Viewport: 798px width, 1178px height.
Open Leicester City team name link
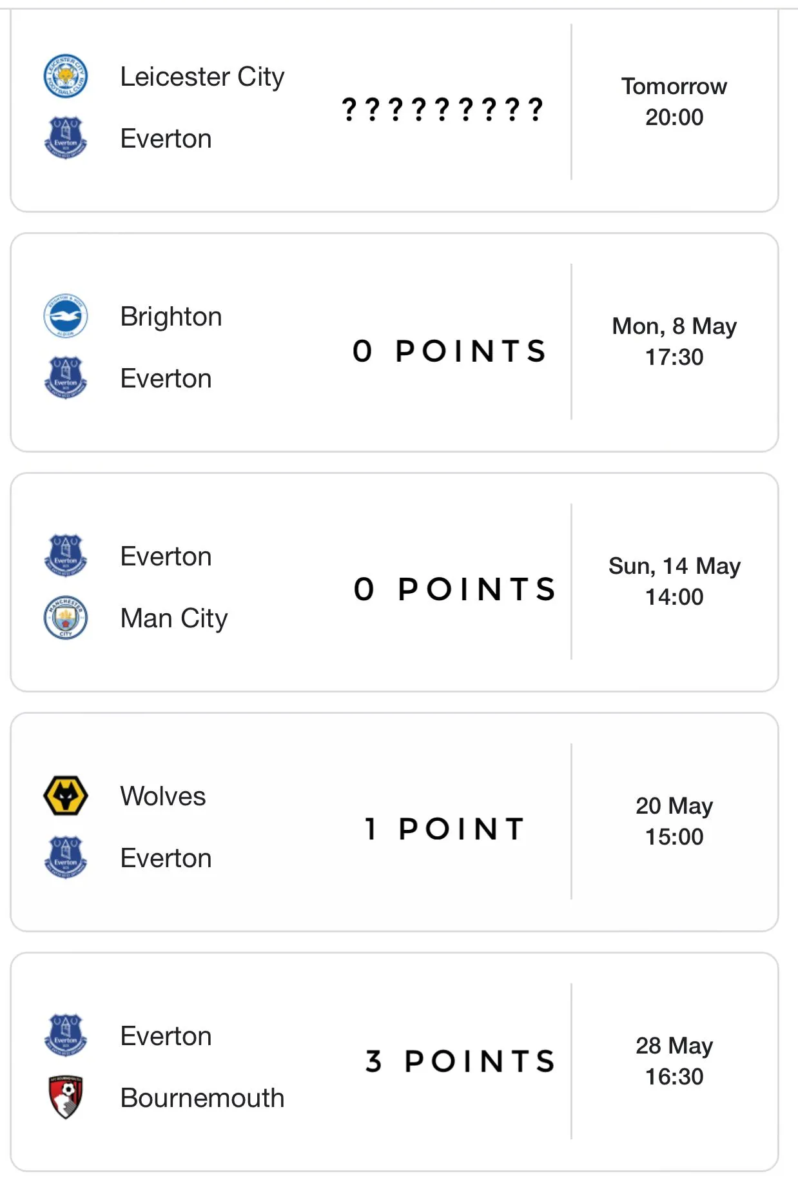(x=202, y=77)
